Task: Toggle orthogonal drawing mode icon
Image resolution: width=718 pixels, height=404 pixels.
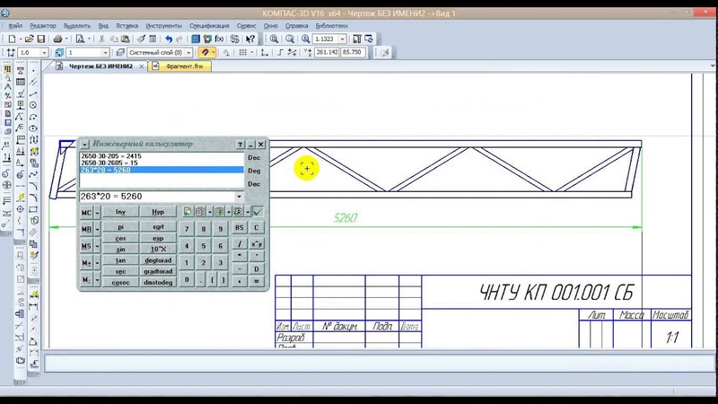Action: (280, 53)
